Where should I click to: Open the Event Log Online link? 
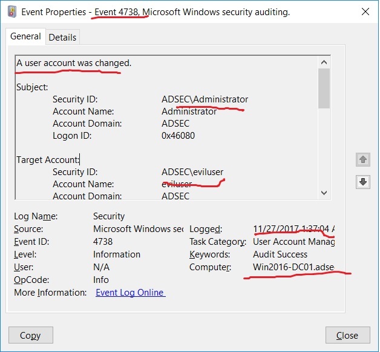click(x=130, y=293)
